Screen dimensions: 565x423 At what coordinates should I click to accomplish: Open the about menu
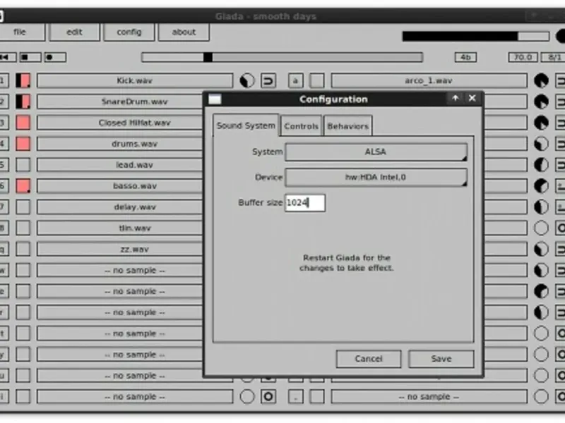coord(184,32)
